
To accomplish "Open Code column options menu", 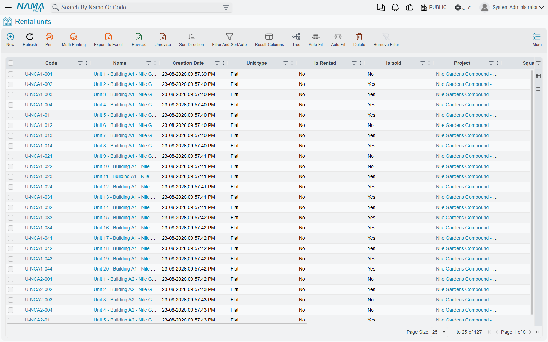I will [x=87, y=63].
